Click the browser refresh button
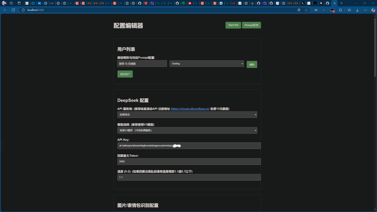377x212 pixels. pyautogui.click(x=13, y=10)
